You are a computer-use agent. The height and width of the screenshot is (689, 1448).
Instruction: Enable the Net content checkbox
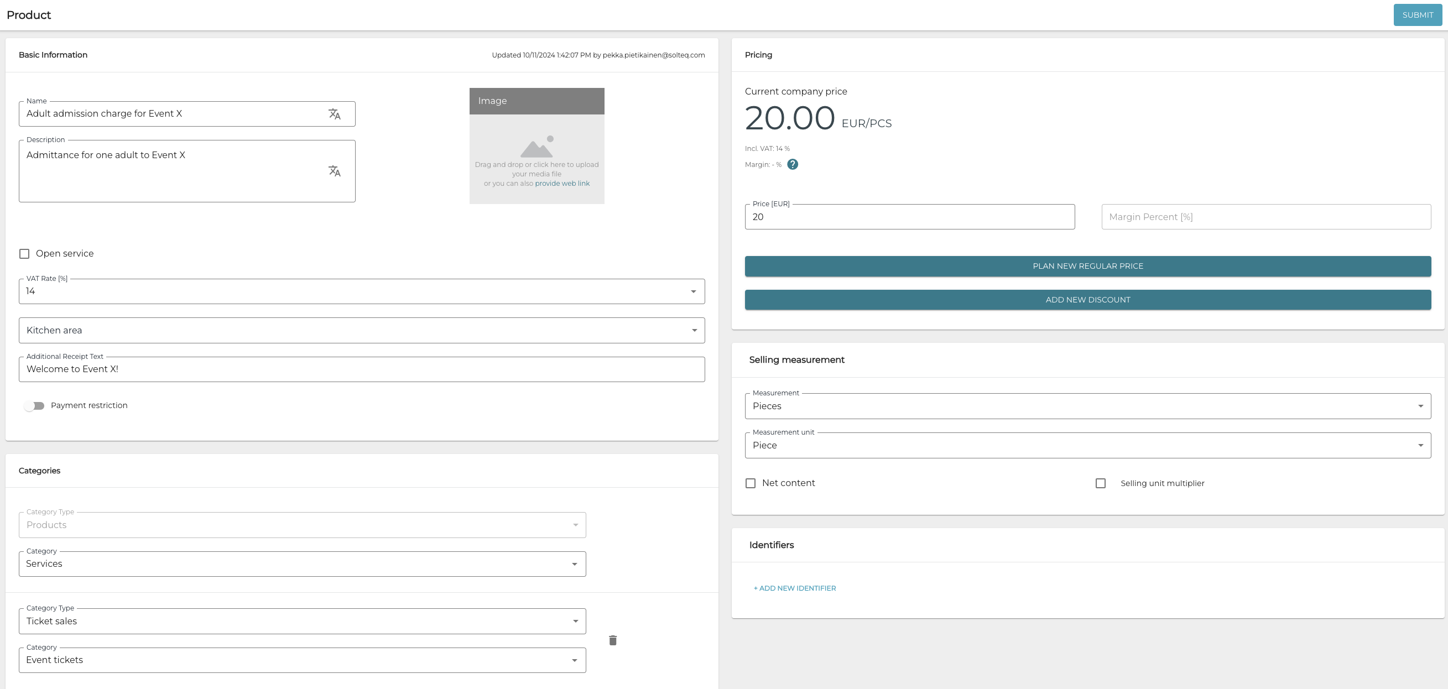pos(751,483)
